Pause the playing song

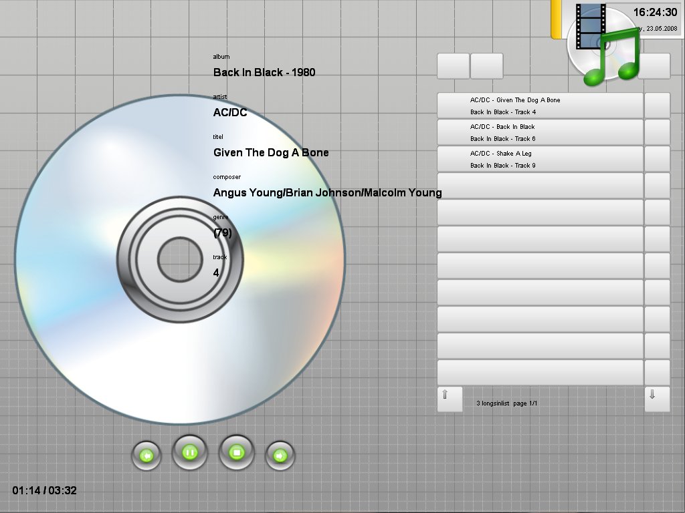[x=189, y=452]
